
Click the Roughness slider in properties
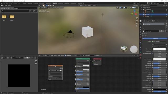159,68
